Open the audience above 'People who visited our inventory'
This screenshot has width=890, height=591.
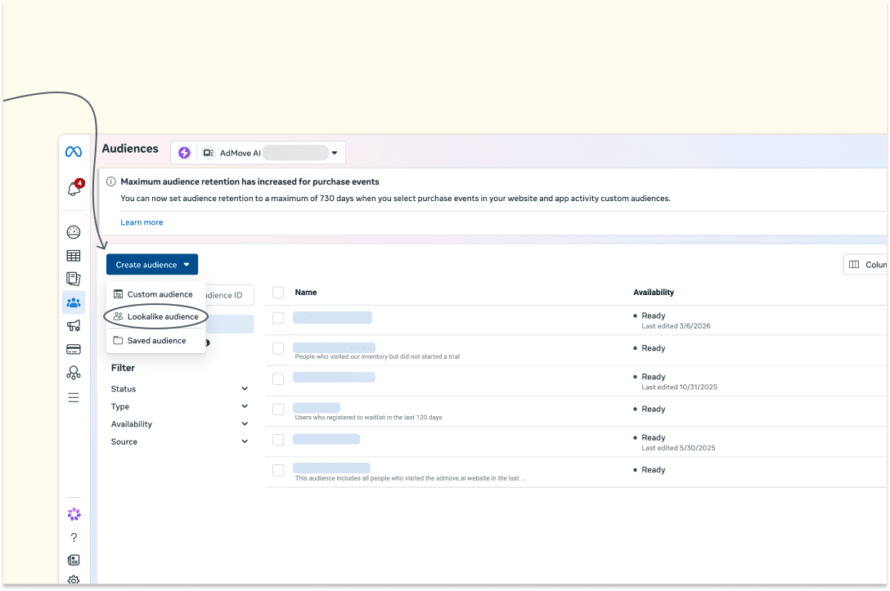pyautogui.click(x=335, y=347)
